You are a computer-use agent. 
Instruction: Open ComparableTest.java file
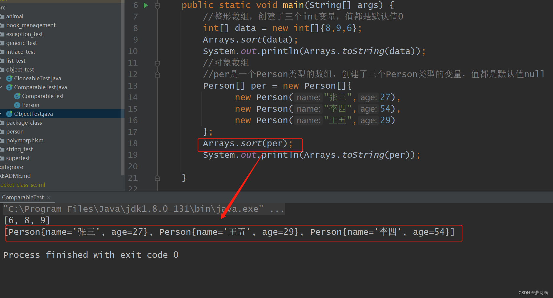pos(41,87)
